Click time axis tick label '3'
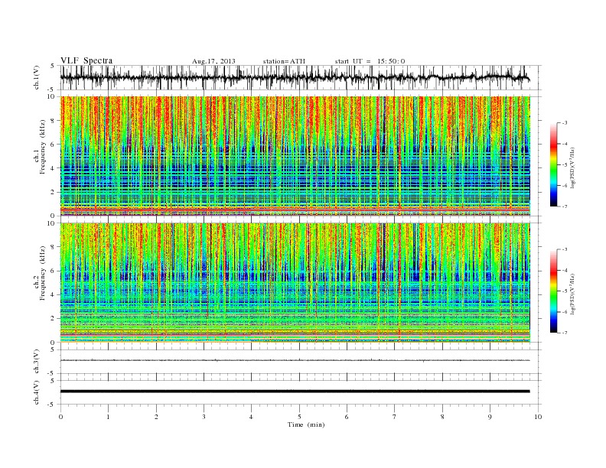The image size is (606, 468). 204,417
